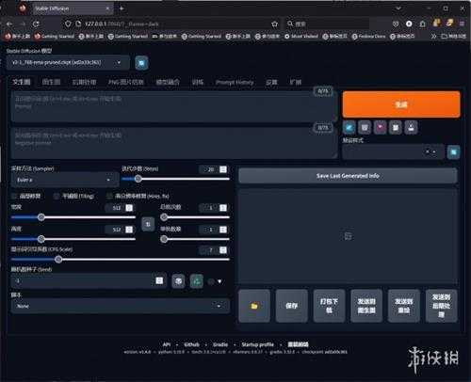Screen dimensions: 471x382
Task: Enable the Hires. fix checkbox
Action: coord(109,196)
